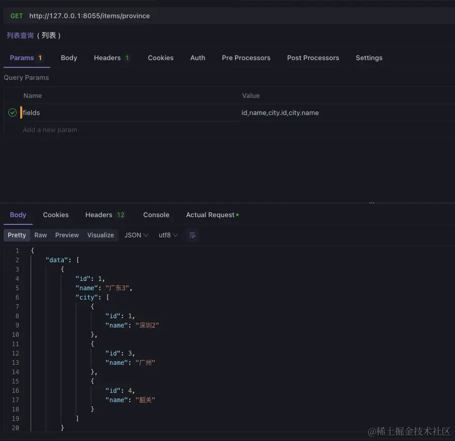Open the JSON format dropdown
Viewport: 455px width, 441px height.
[135, 235]
